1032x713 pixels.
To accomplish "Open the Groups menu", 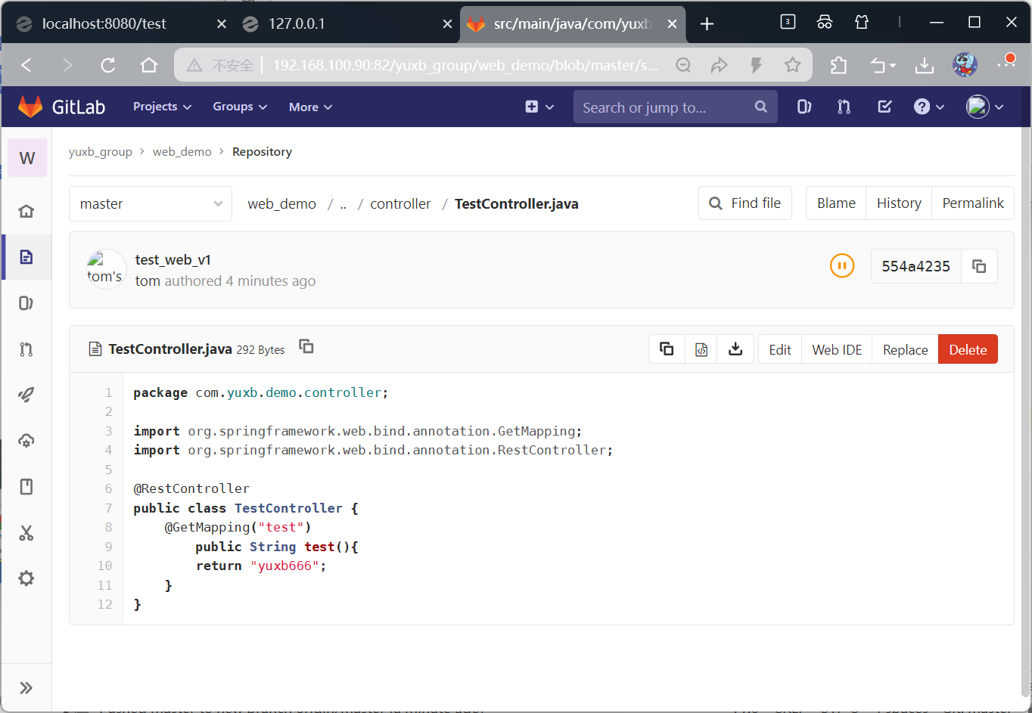I will [240, 107].
